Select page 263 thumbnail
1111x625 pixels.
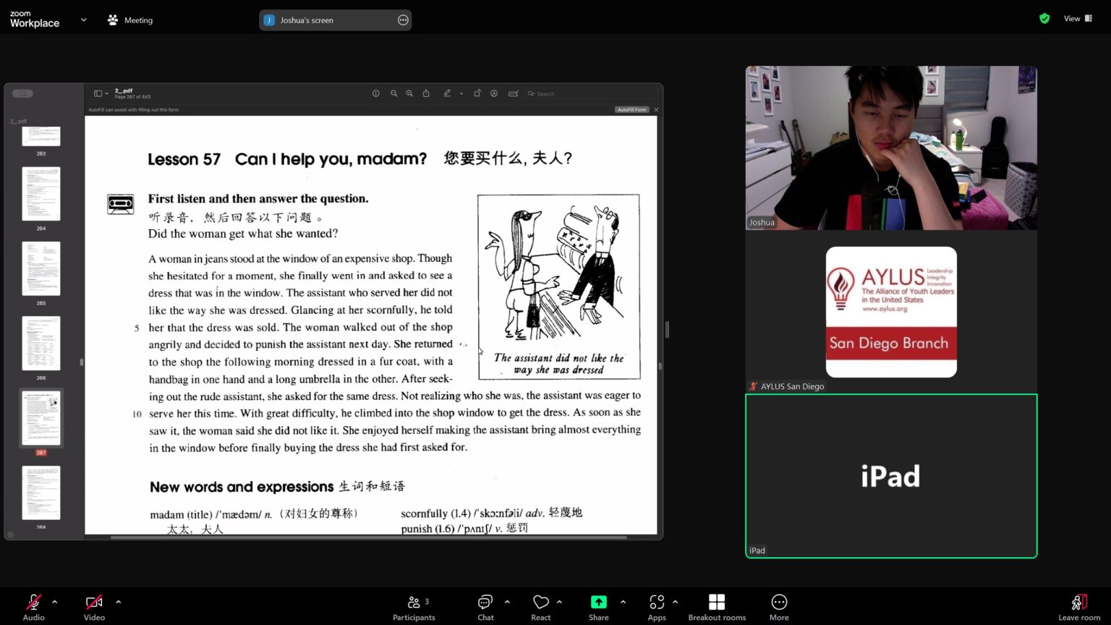pos(41,136)
